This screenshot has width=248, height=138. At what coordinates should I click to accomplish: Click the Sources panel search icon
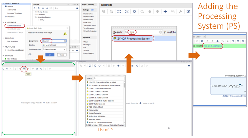pyautogui.click(x=35, y=8)
